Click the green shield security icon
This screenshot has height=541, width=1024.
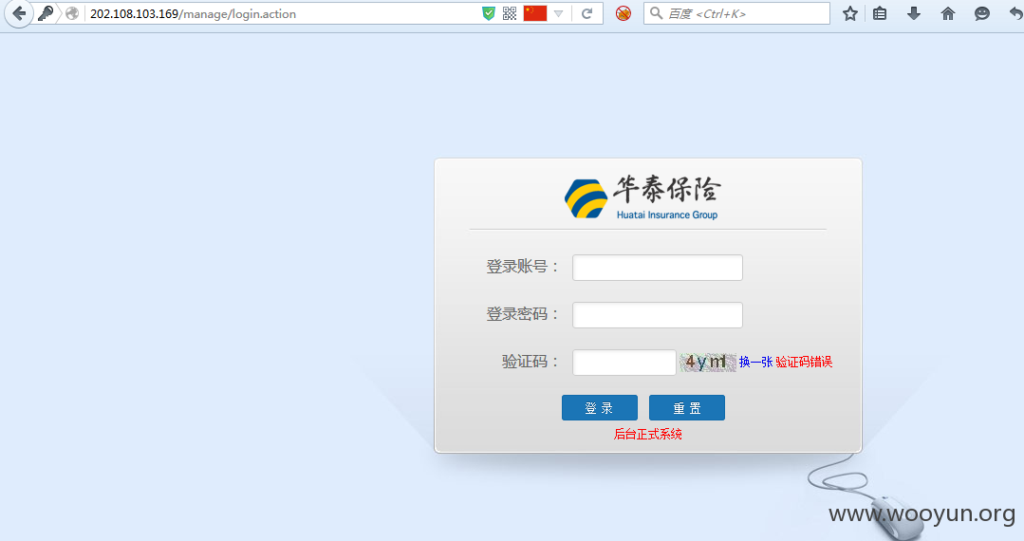pyautogui.click(x=489, y=13)
